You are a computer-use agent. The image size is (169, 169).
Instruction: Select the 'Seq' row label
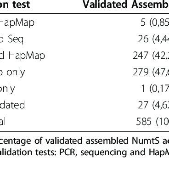point(12,39)
